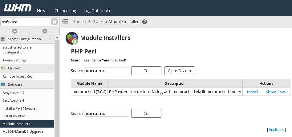Viewport: 292px width, 137px height.
Task: Focus the upper memcached search field
Action: coord(107,71)
